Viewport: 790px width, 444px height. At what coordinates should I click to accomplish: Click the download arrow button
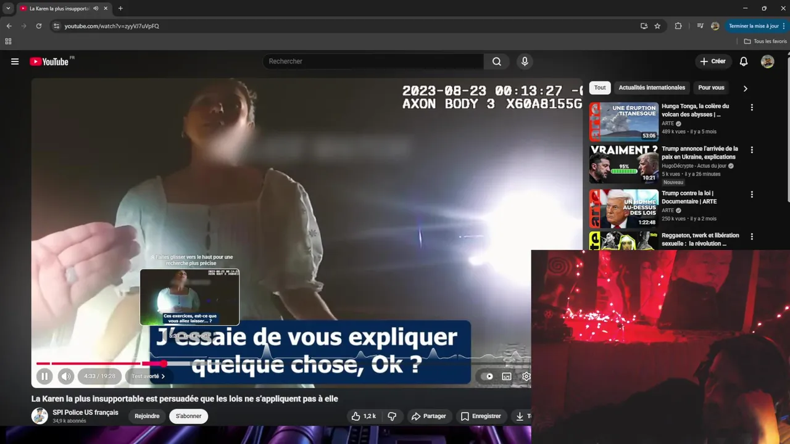(520, 416)
